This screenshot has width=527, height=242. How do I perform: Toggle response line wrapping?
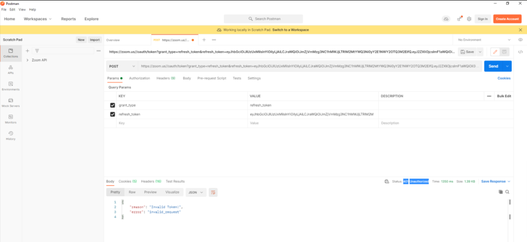tap(213, 192)
